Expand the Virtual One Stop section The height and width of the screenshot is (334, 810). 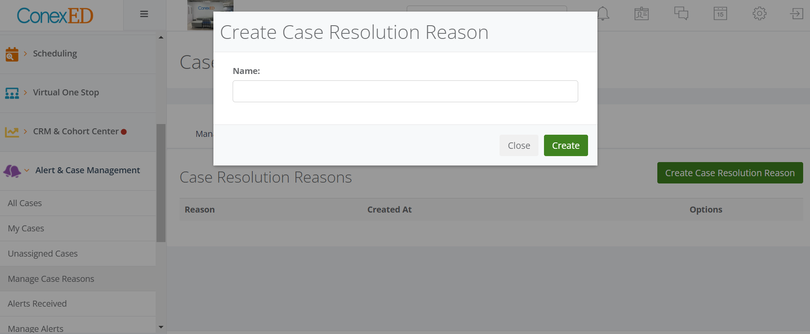66,92
